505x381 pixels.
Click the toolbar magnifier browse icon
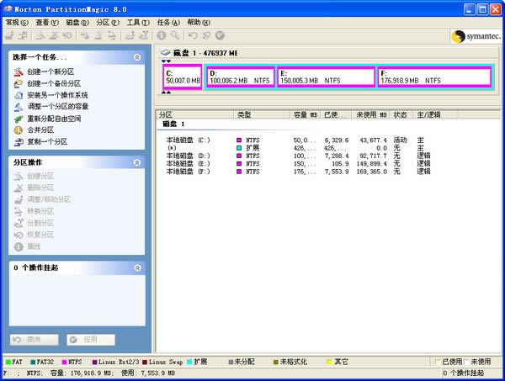click(x=175, y=35)
